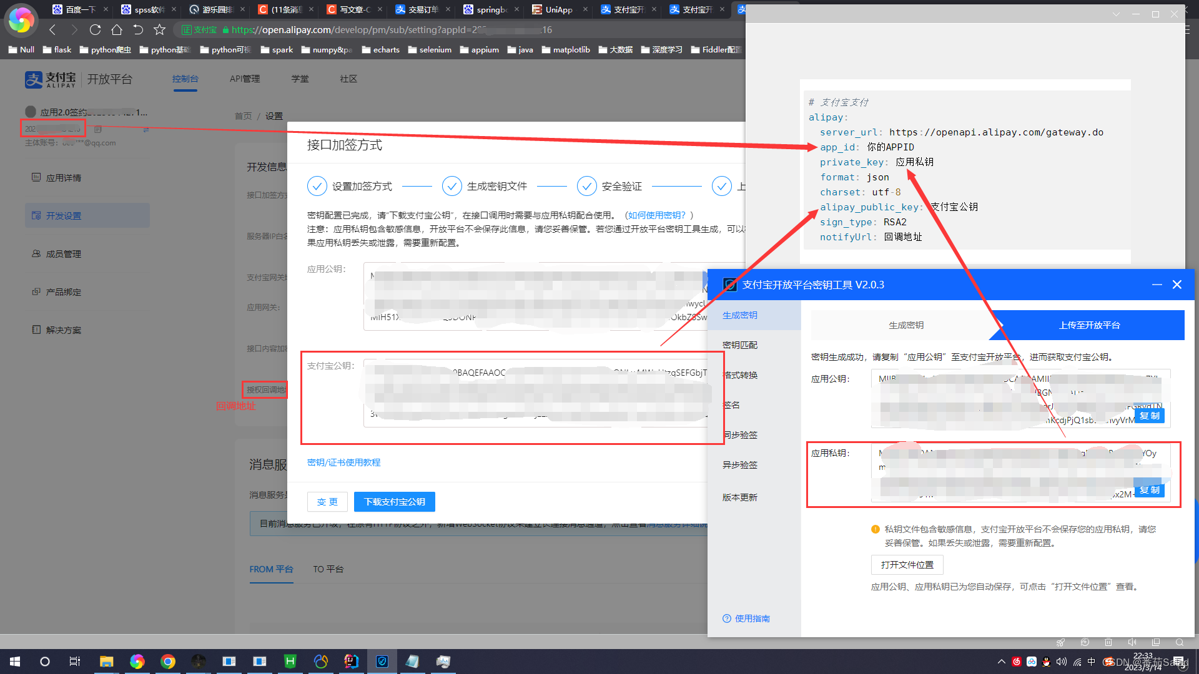Image resolution: width=1199 pixels, height=674 pixels.
Task: Click the Alipay 开放平台 logo
Action: (79, 79)
